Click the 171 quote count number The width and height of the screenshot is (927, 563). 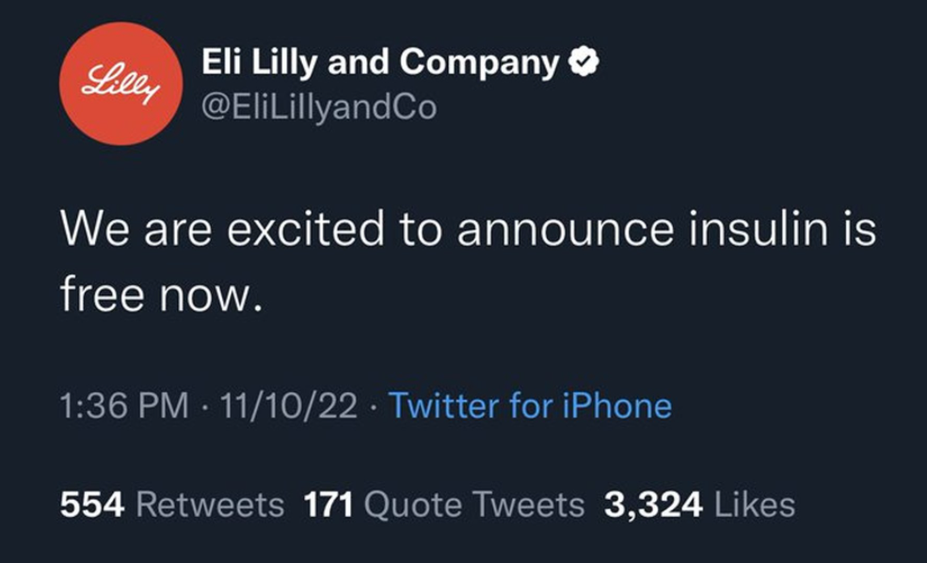click(x=328, y=505)
